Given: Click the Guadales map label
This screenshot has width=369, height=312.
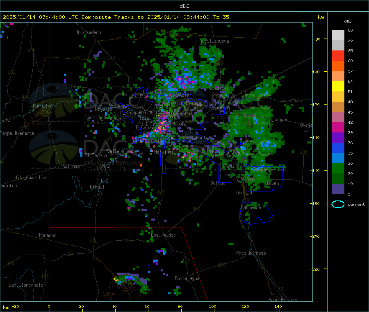Looking at the screenshot, I should click(x=219, y=88).
